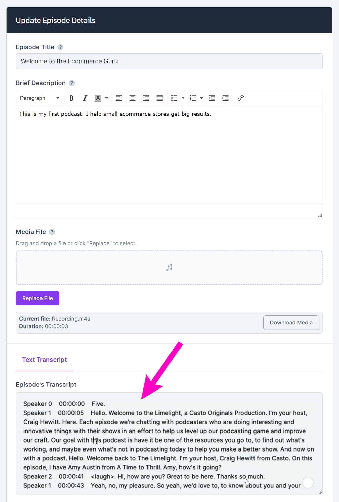The height and width of the screenshot is (502, 339).
Task: Click into the Episode Title field
Action: tap(169, 61)
